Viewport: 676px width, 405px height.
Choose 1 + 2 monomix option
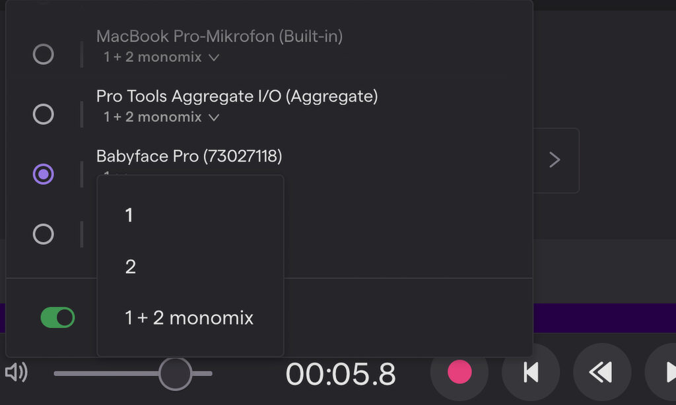[190, 318]
